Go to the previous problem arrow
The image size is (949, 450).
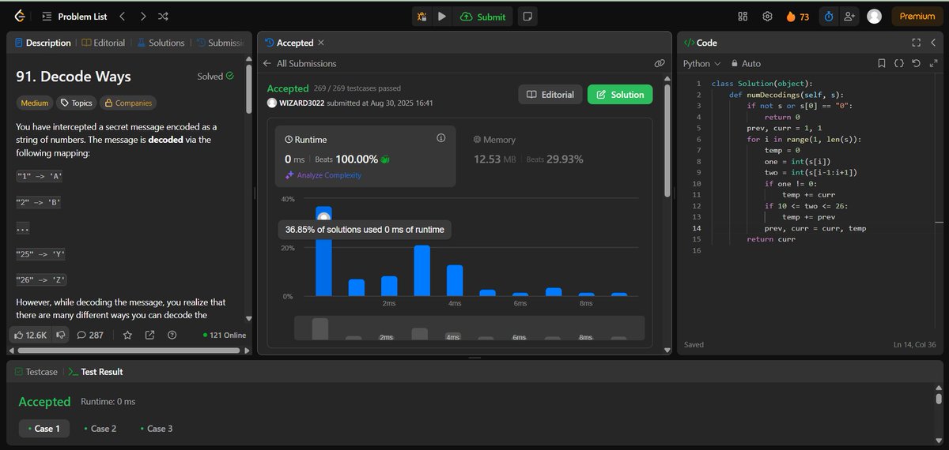122,16
